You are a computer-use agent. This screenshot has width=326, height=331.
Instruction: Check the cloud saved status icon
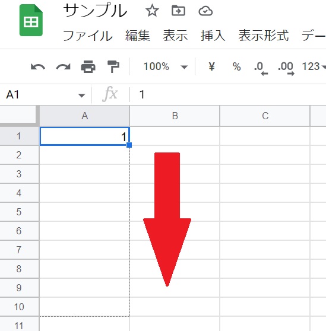point(205,11)
